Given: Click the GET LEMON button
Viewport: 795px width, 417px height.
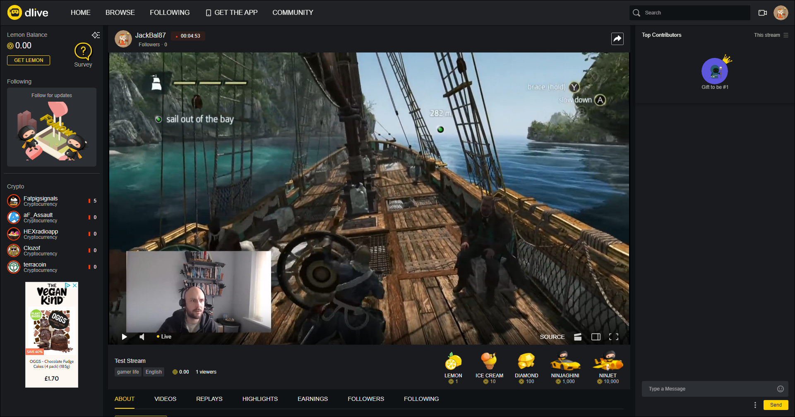Looking at the screenshot, I should [29, 60].
